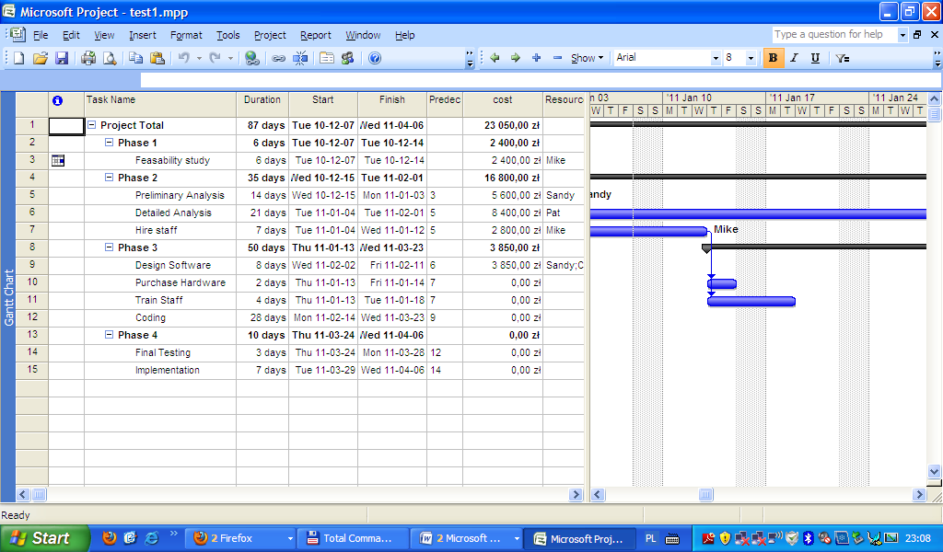Image resolution: width=943 pixels, height=552 pixels.
Task: Open the Report menu
Action: (316, 35)
